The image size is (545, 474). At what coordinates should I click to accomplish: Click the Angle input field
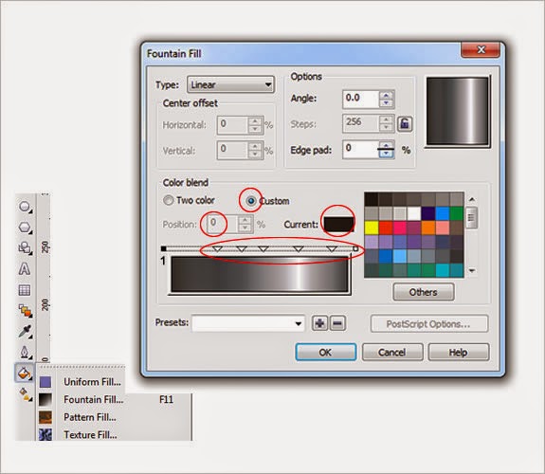361,99
